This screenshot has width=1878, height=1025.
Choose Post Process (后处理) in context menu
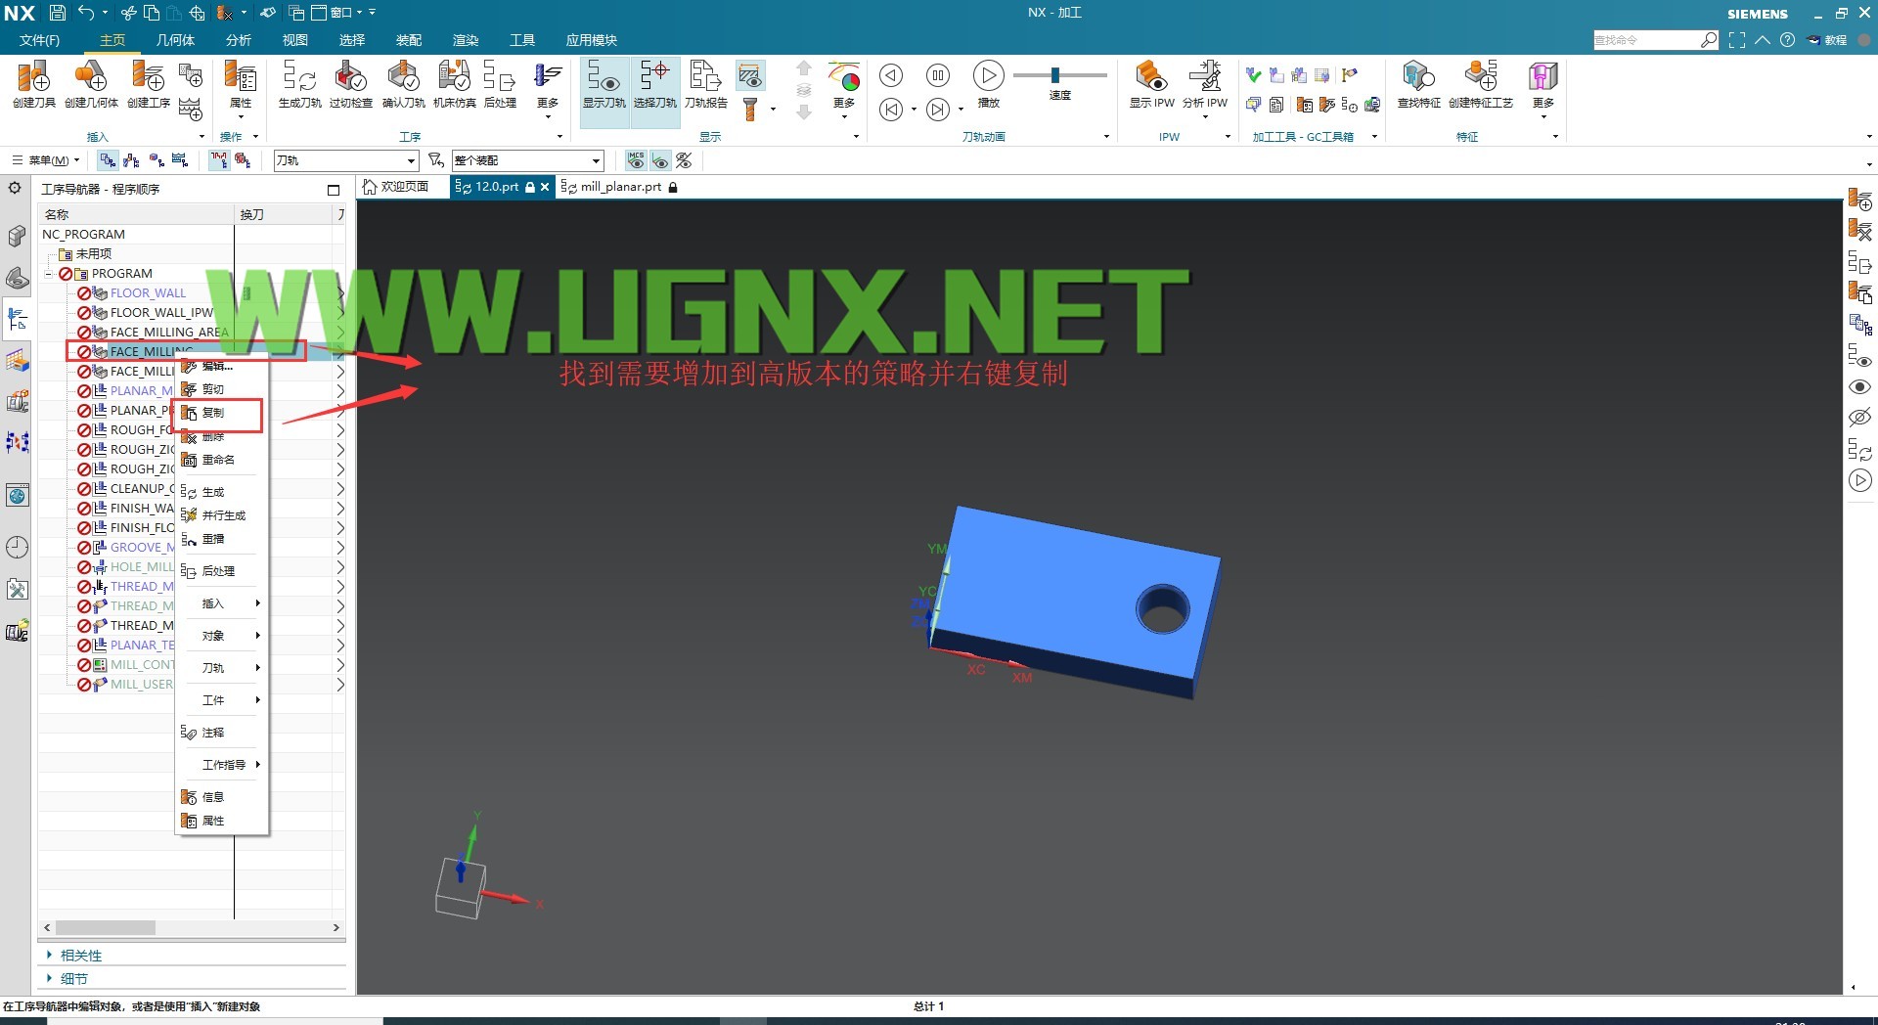tap(217, 571)
